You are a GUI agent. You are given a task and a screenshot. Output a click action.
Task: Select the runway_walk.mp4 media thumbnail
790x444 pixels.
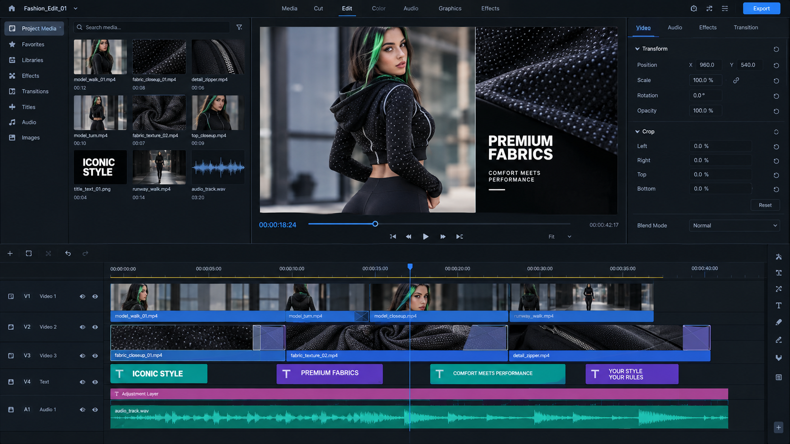tap(159, 167)
